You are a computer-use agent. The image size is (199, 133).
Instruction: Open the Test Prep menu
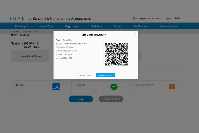click(x=97, y=26)
